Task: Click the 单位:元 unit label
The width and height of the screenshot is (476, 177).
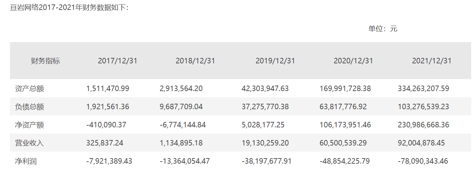Action: coord(383,29)
